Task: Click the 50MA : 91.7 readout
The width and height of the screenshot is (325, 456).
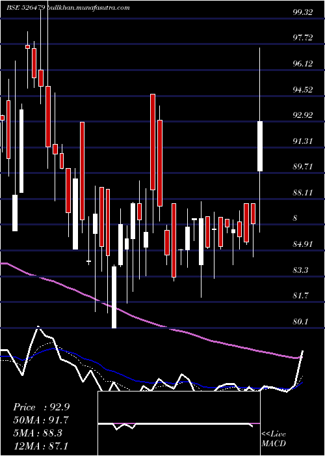Action: point(41,420)
